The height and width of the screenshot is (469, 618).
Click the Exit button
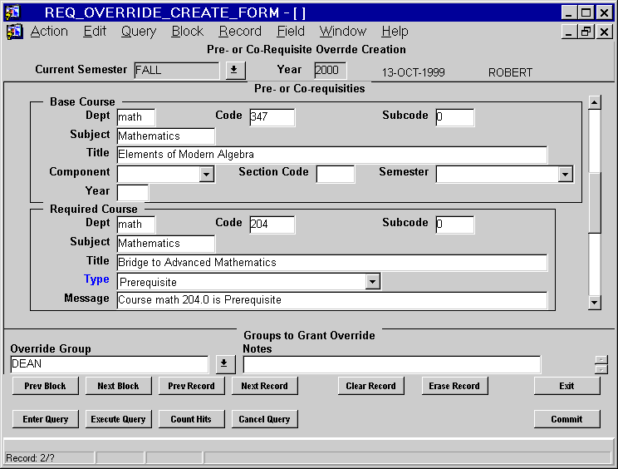click(566, 386)
